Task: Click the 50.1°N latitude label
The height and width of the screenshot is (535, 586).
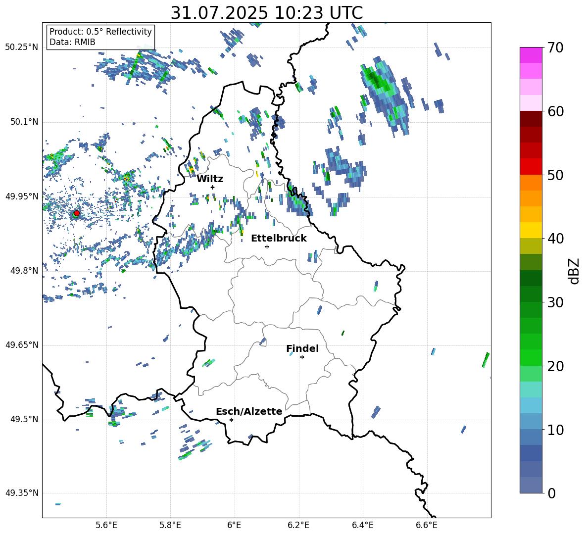Action: pyautogui.click(x=24, y=122)
